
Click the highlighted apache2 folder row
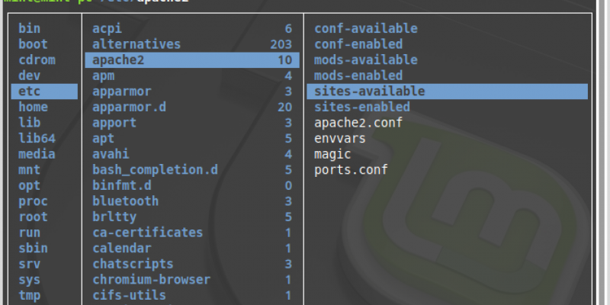pyautogui.click(x=192, y=60)
